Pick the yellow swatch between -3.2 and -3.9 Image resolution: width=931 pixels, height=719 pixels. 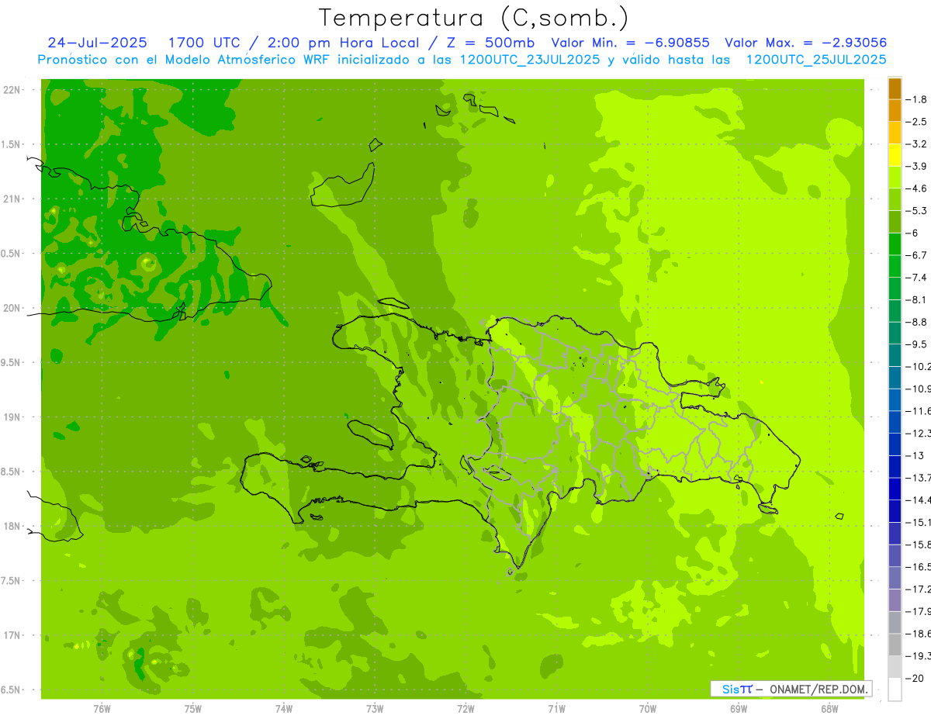[895, 155]
